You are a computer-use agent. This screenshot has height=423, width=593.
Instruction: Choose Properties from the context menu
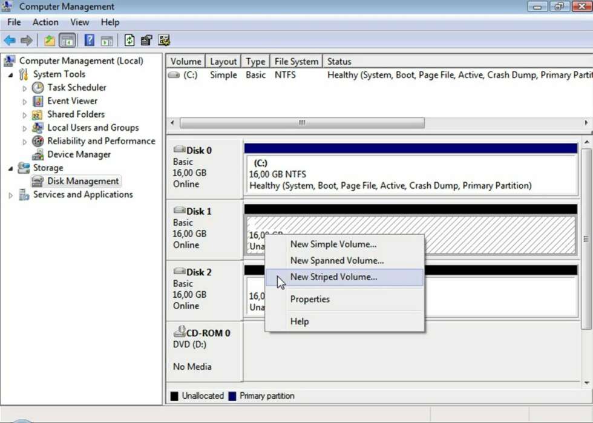coord(344,300)
